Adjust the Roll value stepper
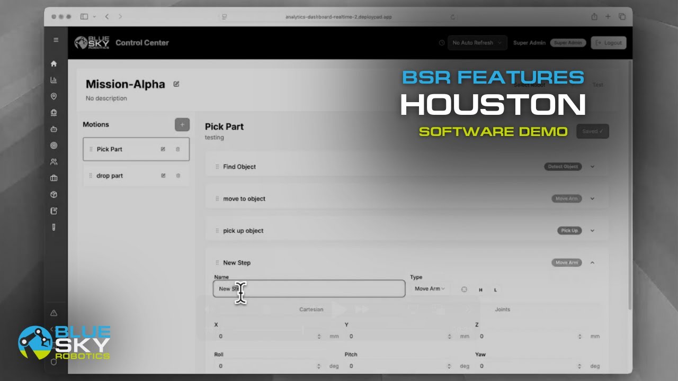 [x=319, y=366]
